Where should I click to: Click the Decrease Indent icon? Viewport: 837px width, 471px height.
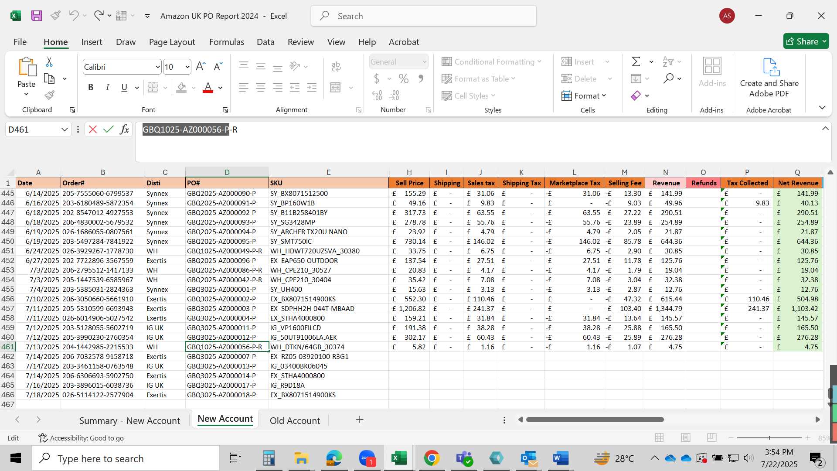point(295,88)
